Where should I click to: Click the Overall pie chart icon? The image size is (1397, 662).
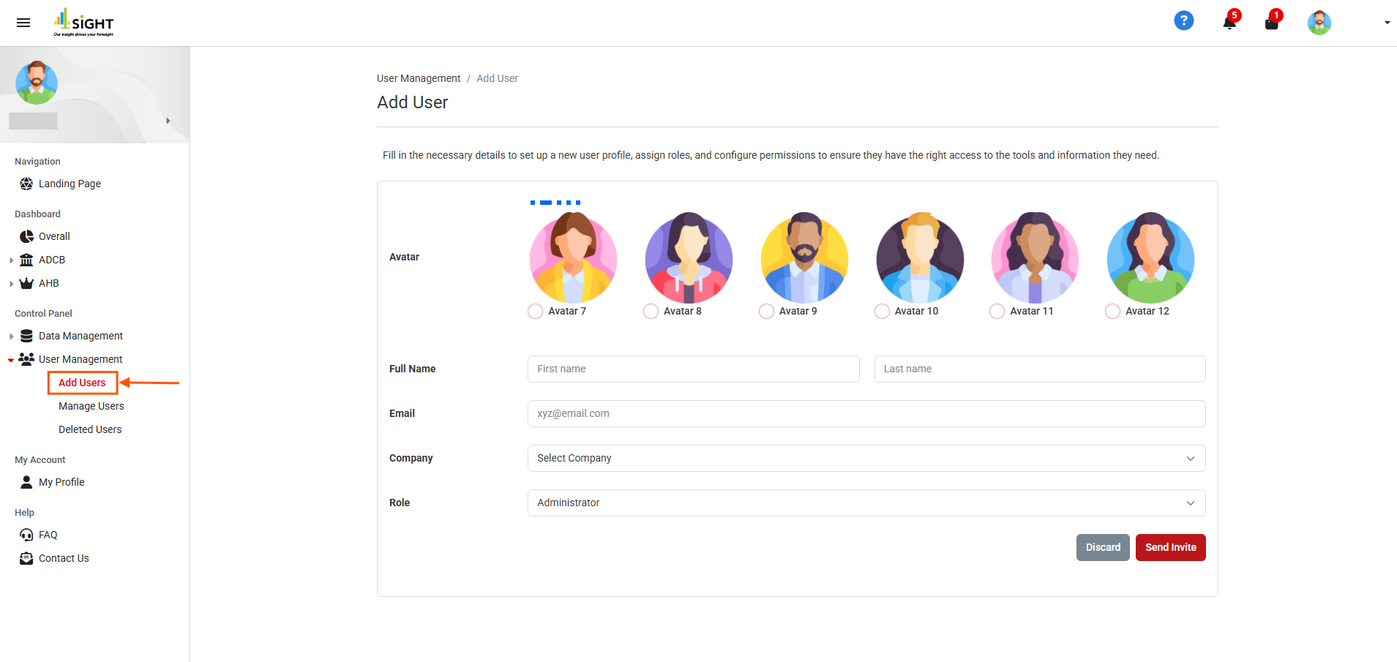tap(26, 236)
